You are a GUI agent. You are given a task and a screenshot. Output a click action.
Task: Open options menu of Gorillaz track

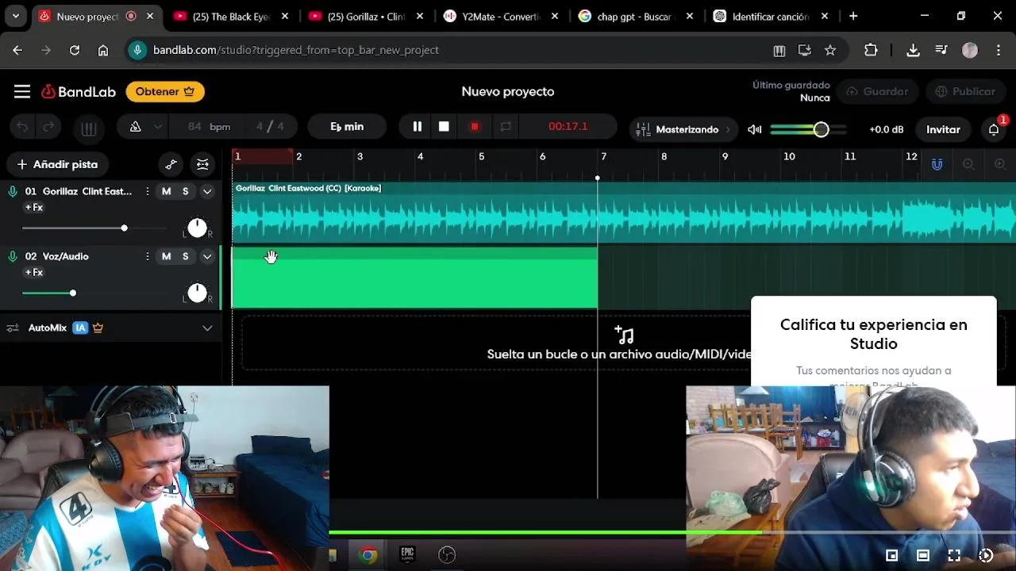(x=147, y=191)
